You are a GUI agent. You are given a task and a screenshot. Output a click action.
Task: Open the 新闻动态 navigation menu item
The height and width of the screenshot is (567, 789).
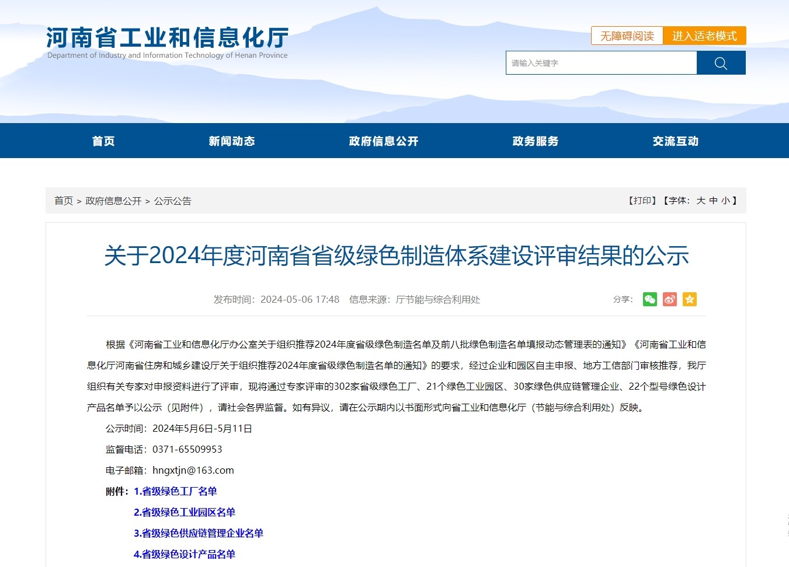[232, 141]
